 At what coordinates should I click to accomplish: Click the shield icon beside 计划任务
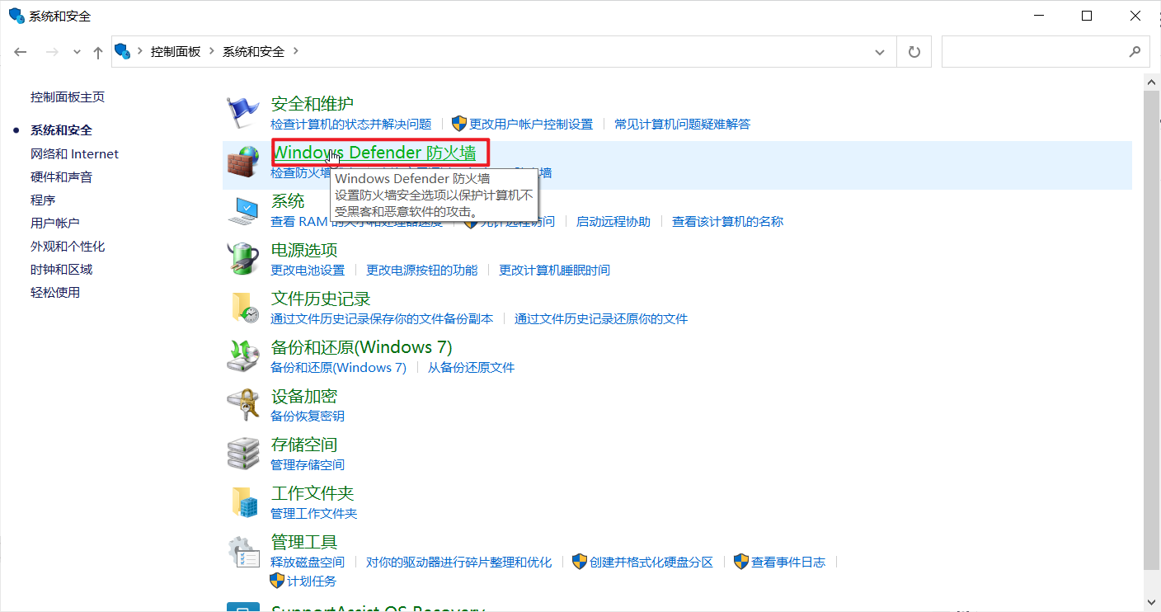point(278,581)
